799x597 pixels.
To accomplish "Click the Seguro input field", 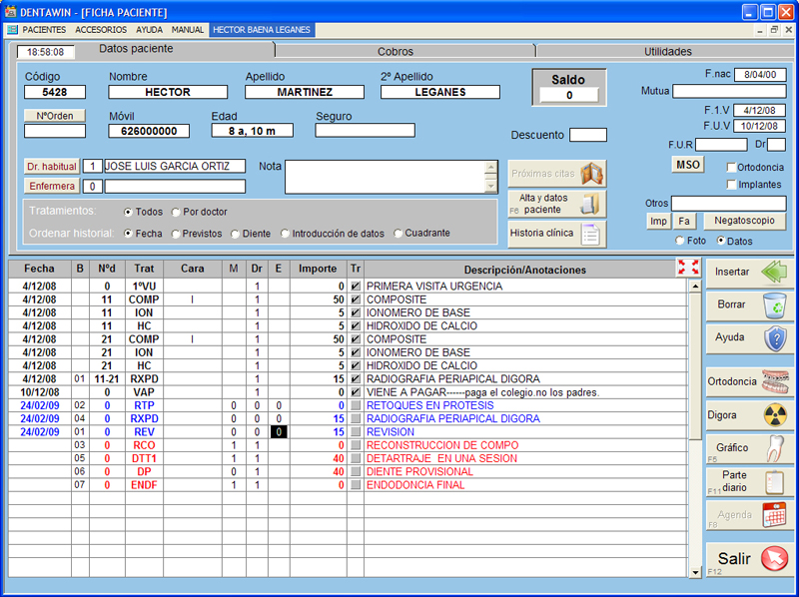I will pyautogui.click(x=365, y=131).
